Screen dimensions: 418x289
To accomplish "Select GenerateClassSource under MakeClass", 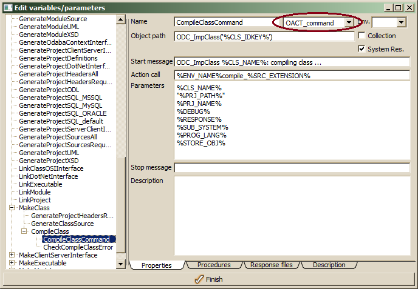I will 62,224.
